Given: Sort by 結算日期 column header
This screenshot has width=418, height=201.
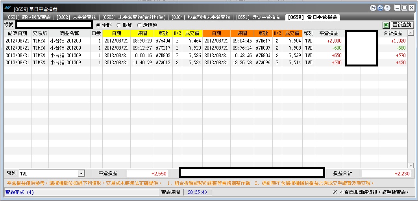Looking at the screenshot, I should [18, 33].
